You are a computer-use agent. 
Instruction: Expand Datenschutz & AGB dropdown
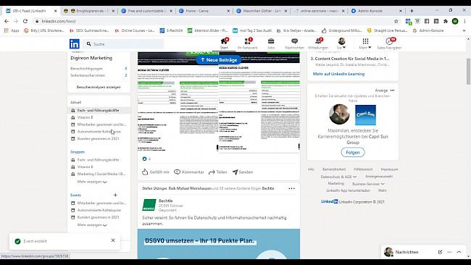tap(338, 177)
